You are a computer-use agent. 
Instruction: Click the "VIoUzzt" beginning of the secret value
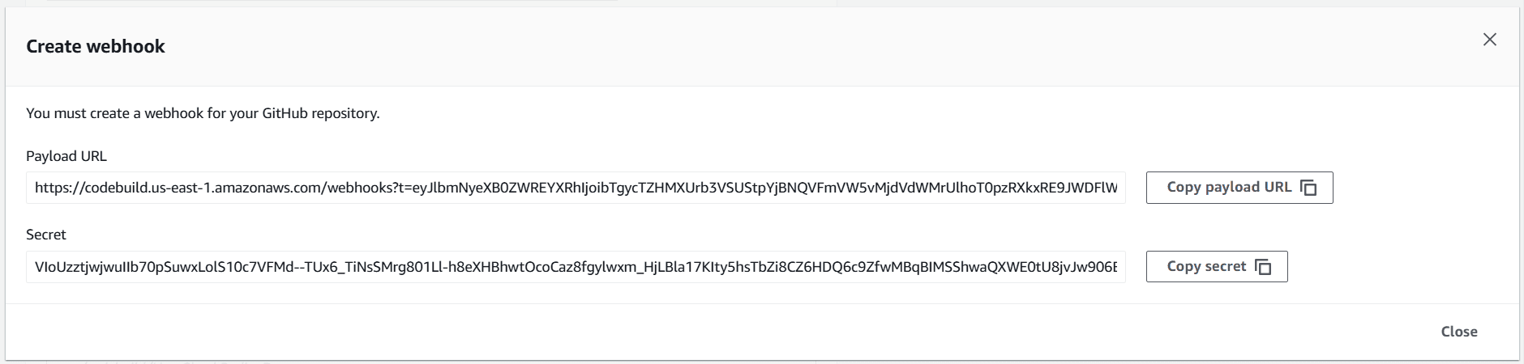point(61,267)
